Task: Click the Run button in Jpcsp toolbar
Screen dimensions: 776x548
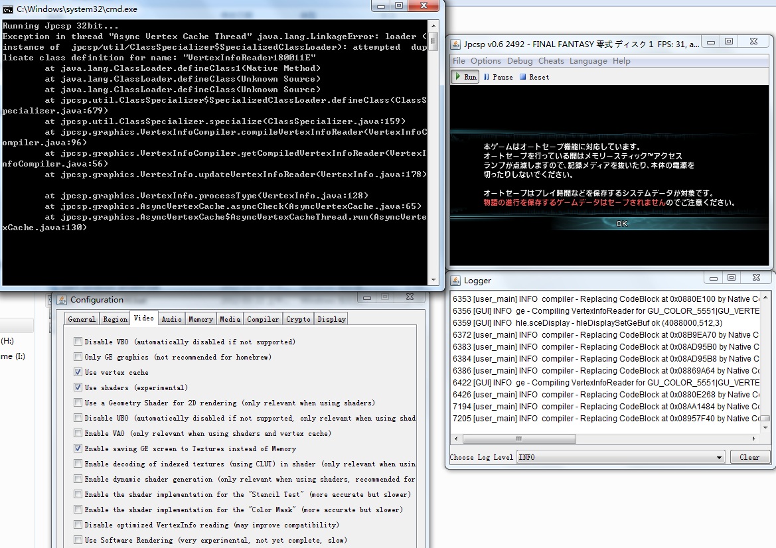Action: point(465,77)
